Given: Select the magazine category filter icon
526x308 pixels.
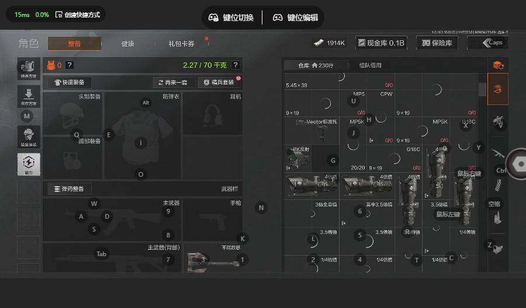Looking at the screenshot, I should [498, 186].
